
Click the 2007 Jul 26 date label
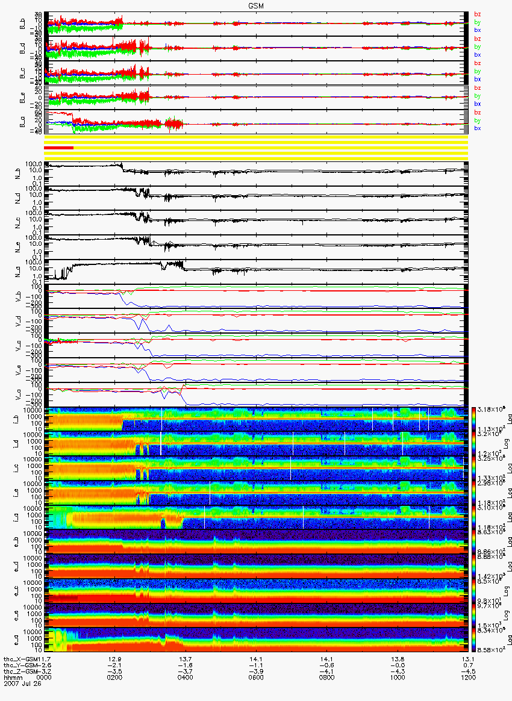pos(22,683)
